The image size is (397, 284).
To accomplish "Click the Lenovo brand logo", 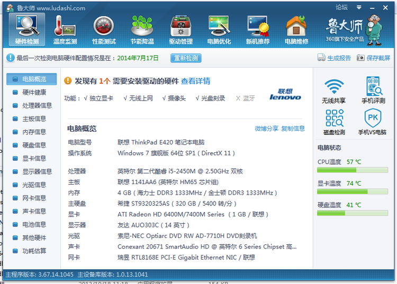I will click(285, 94).
